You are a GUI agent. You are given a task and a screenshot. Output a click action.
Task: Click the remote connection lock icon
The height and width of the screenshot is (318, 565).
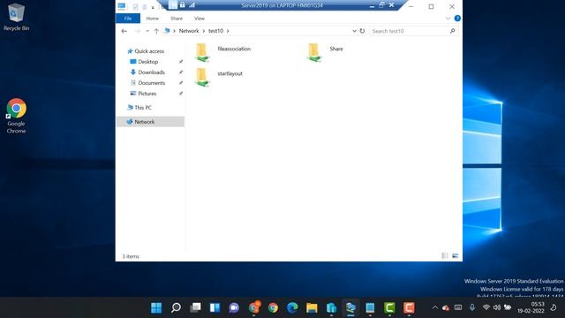point(183,4)
